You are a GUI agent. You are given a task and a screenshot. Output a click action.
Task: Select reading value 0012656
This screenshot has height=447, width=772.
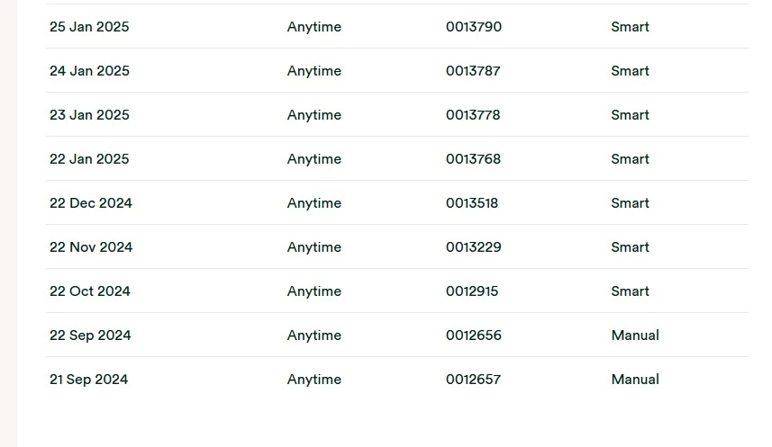pos(473,335)
